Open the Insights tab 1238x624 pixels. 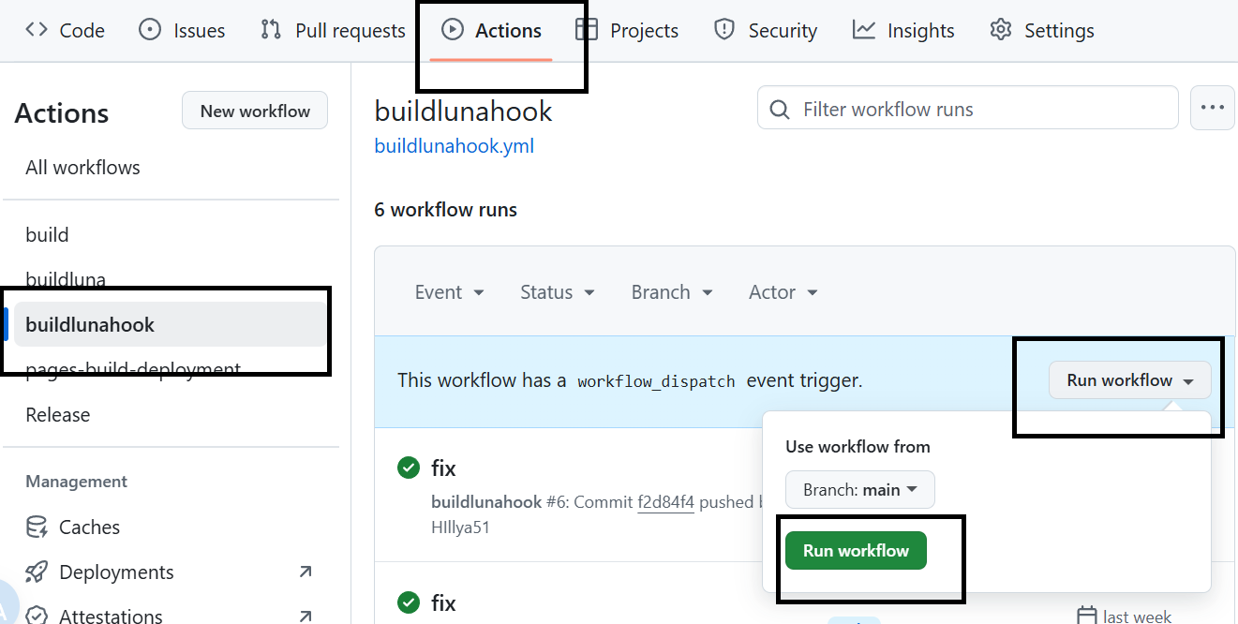click(x=903, y=30)
